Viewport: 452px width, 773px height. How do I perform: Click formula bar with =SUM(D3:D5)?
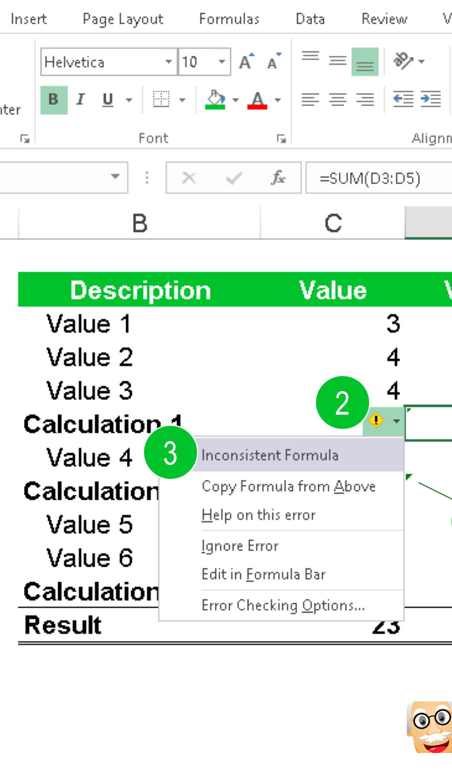379,178
